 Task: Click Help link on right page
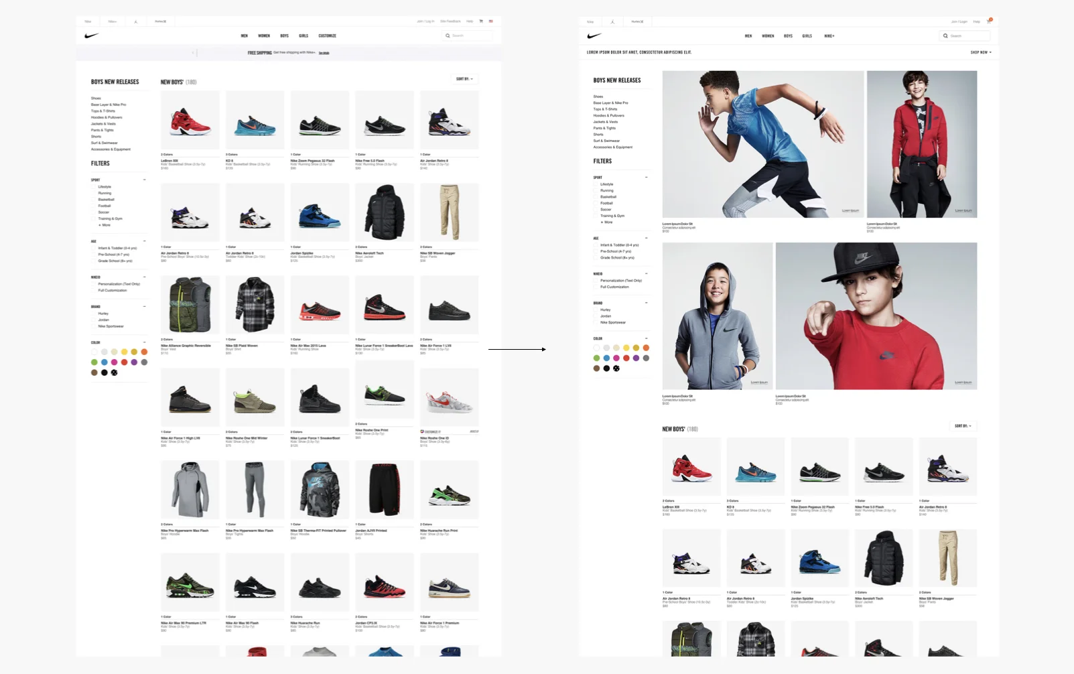pos(976,21)
